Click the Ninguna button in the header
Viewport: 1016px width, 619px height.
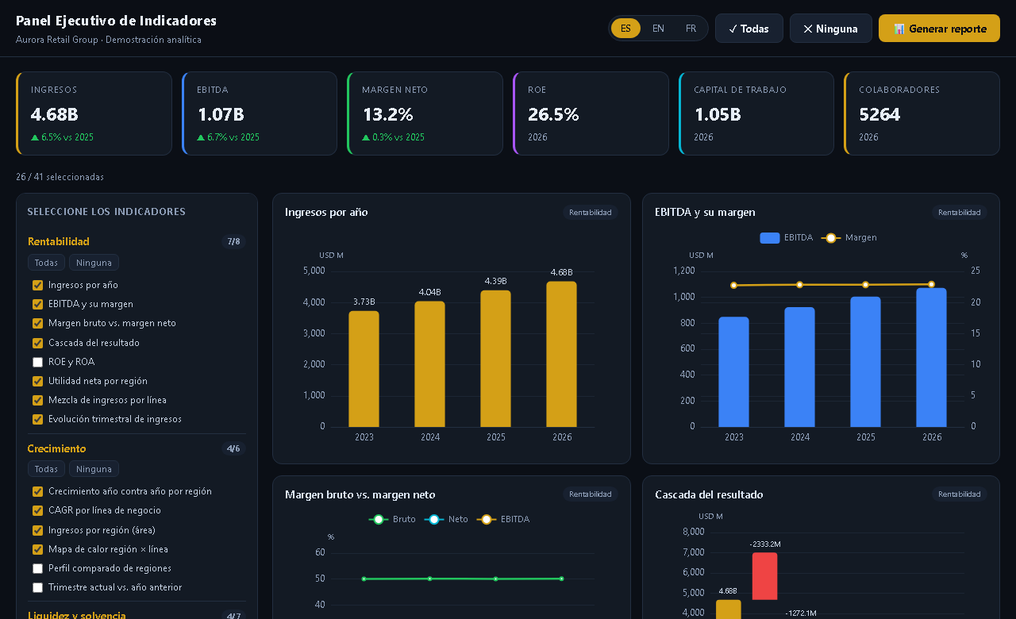pyautogui.click(x=830, y=29)
